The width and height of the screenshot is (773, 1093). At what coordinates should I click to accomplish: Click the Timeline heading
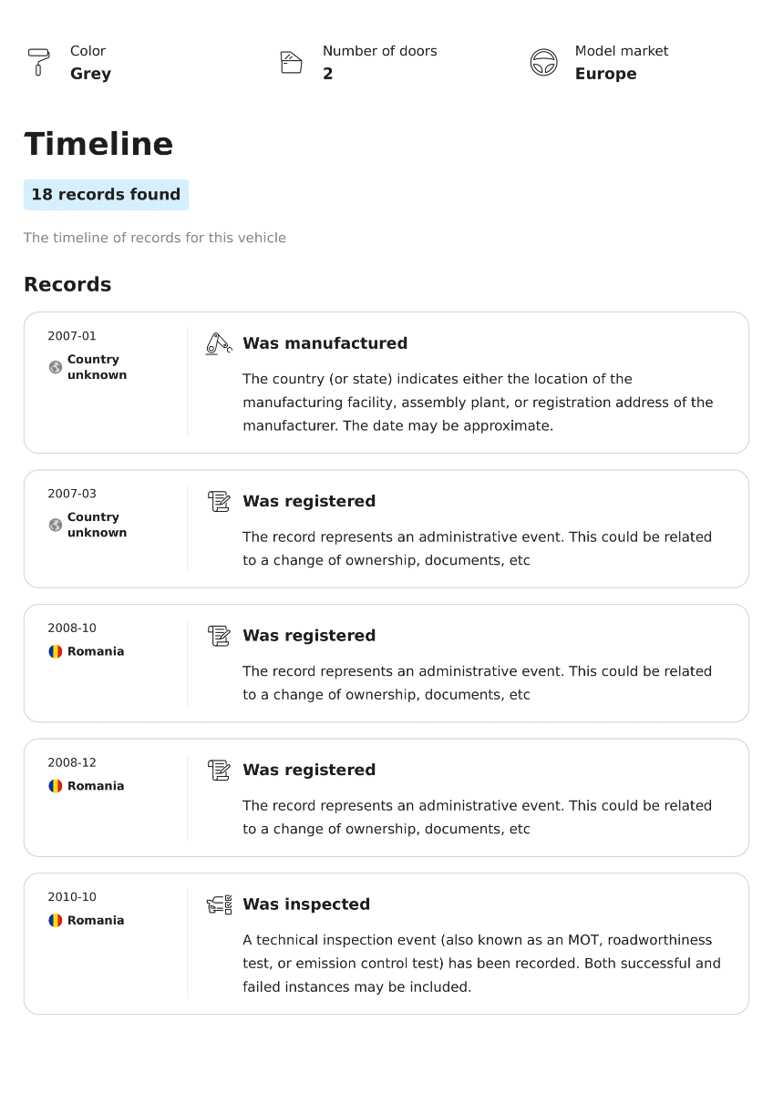pyautogui.click(x=98, y=144)
